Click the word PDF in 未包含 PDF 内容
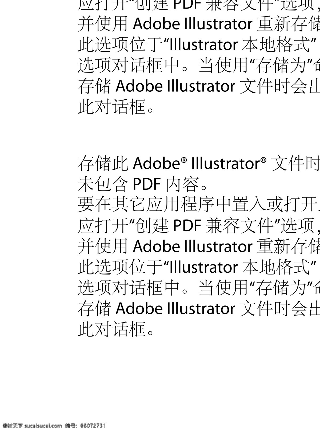Viewport: 320px width, 432px height. pyautogui.click(x=147, y=184)
